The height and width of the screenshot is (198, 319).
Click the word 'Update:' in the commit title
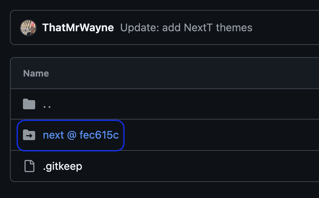tap(140, 27)
